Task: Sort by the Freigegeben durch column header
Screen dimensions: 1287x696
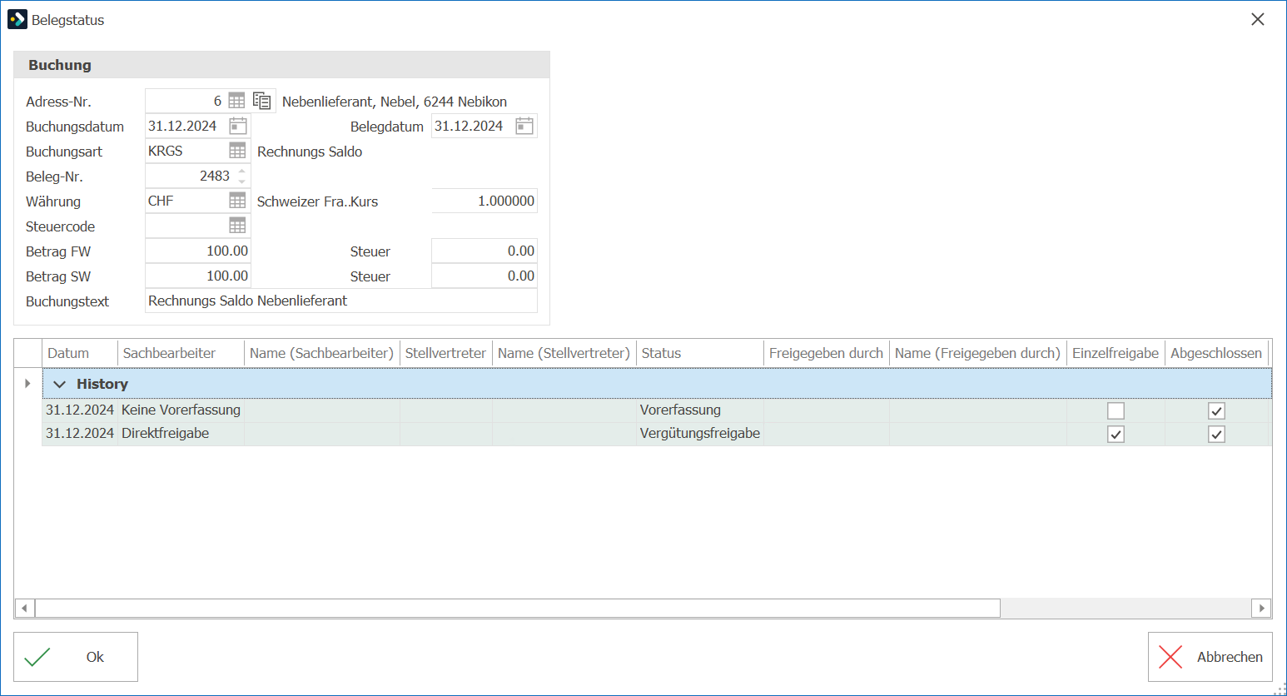Action: (x=827, y=353)
